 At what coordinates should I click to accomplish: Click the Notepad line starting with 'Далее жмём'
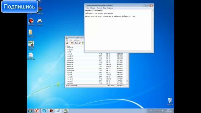[110, 16]
